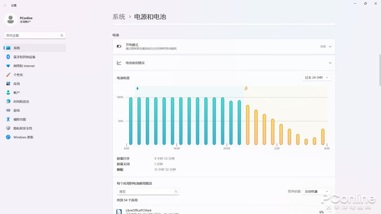This screenshot has height=214, width=381.
Task: Click the battery saver marker on the chart
Action: click(x=246, y=89)
